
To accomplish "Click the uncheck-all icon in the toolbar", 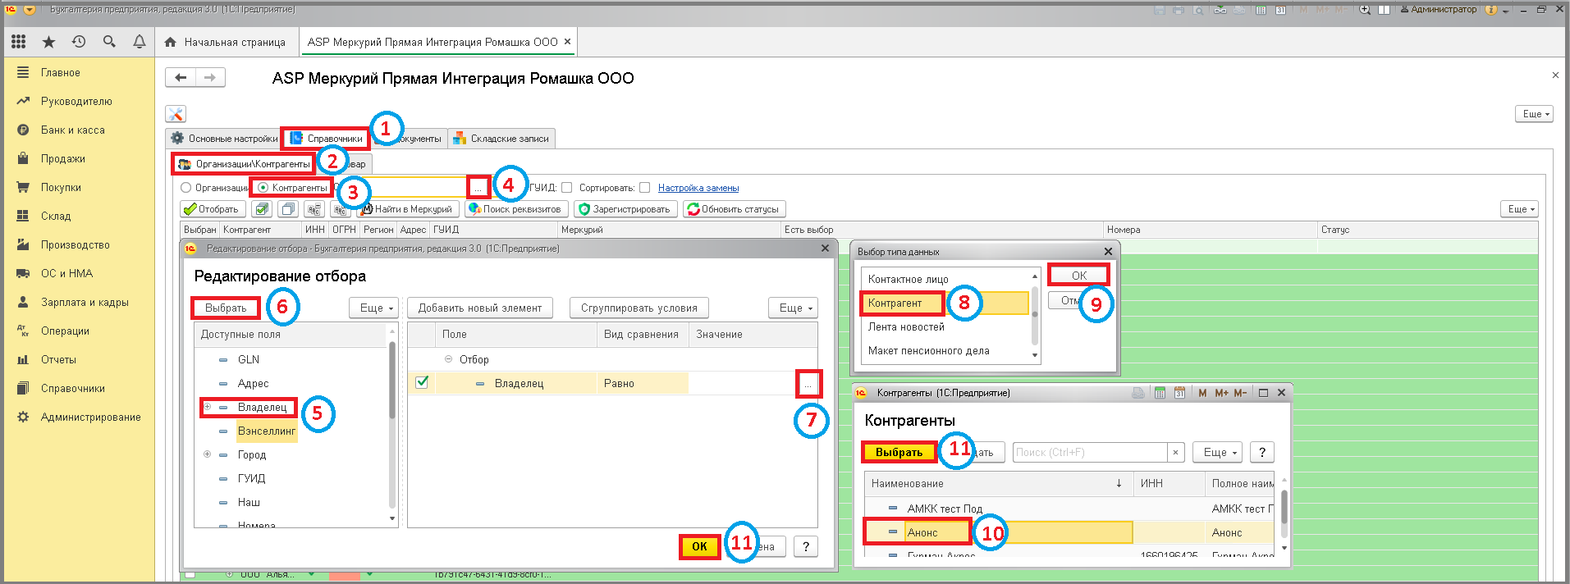I will [288, 209].
